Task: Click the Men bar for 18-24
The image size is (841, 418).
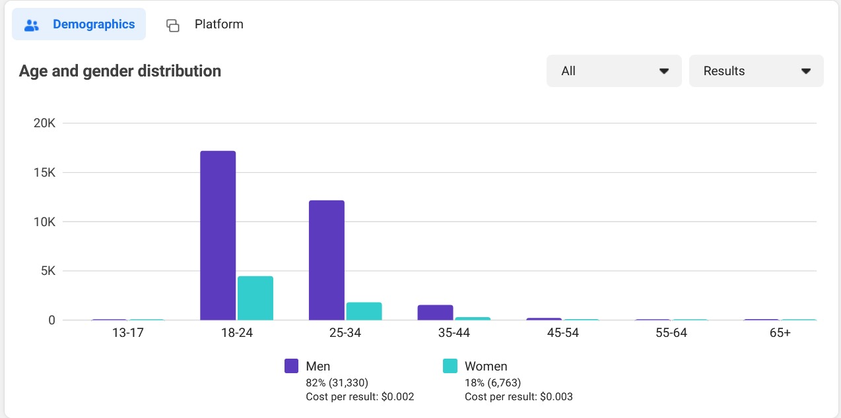Action: pos(218,235)
